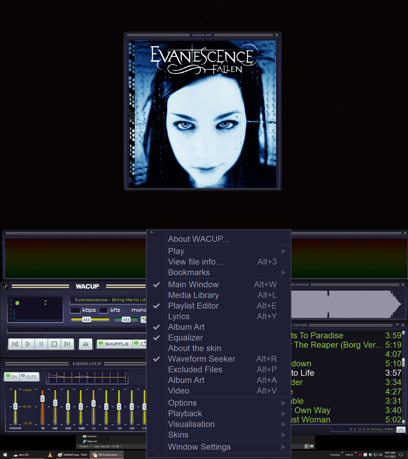The width and height of the screenshot is (408, 459).
Task: Skip to next track button
Action: click(67, 344)
